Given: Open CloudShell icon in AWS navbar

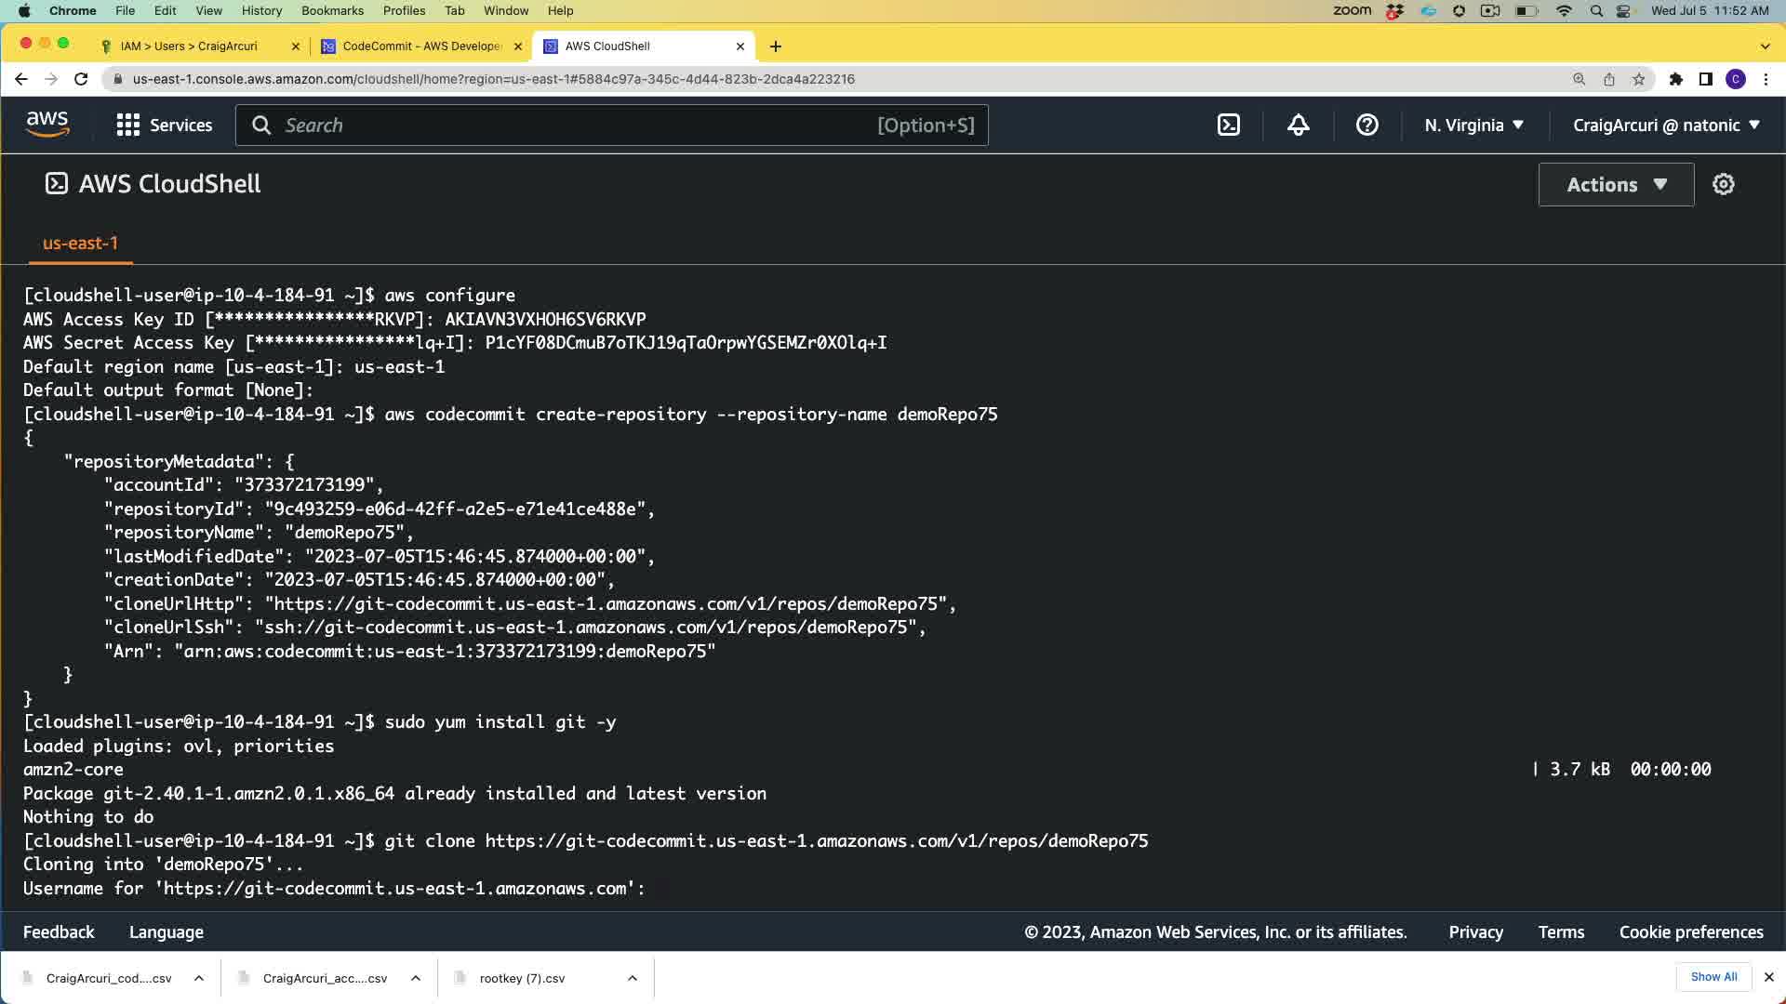Looking at the screenshot, I should coord(1229,125).
